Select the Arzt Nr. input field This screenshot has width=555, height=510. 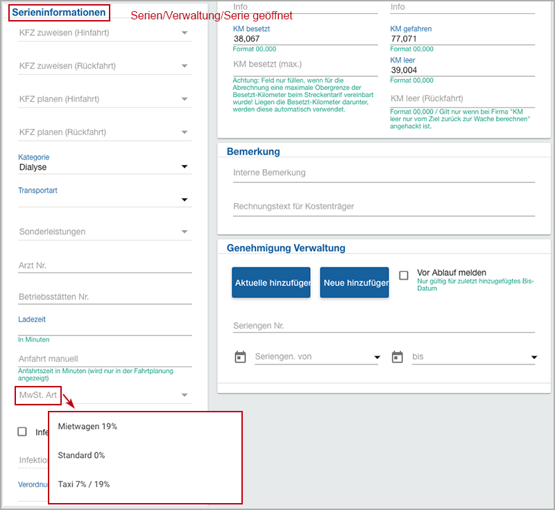104,265
